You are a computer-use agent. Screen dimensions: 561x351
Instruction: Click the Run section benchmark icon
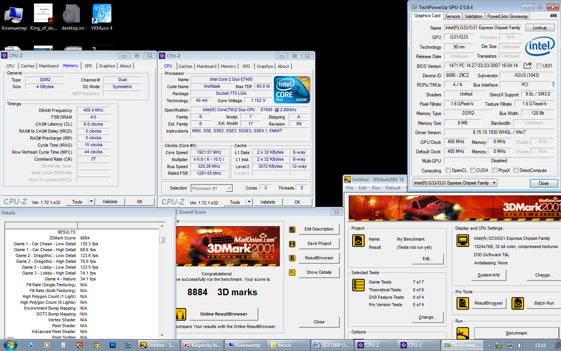coord(462,333)
